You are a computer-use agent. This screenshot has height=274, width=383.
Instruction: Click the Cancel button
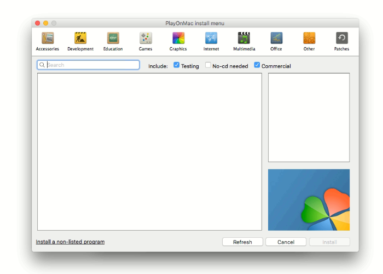point(286,242)
